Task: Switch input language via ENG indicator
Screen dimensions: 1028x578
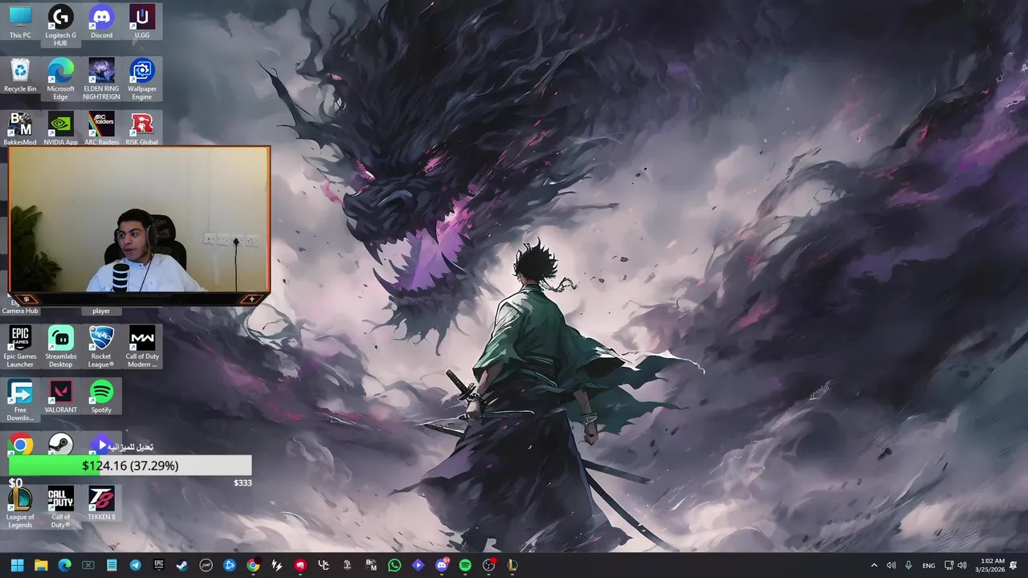Action: tap(928, 565)
